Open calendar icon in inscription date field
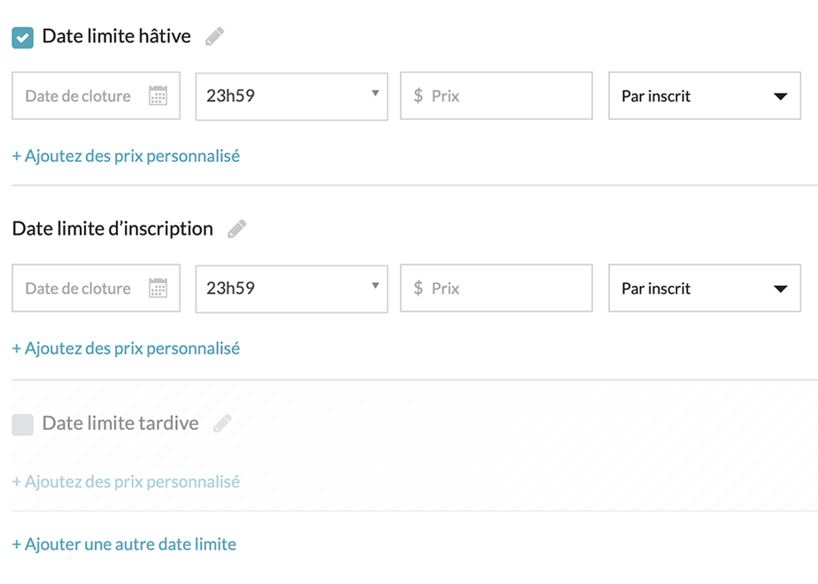 tap(158, 288)
